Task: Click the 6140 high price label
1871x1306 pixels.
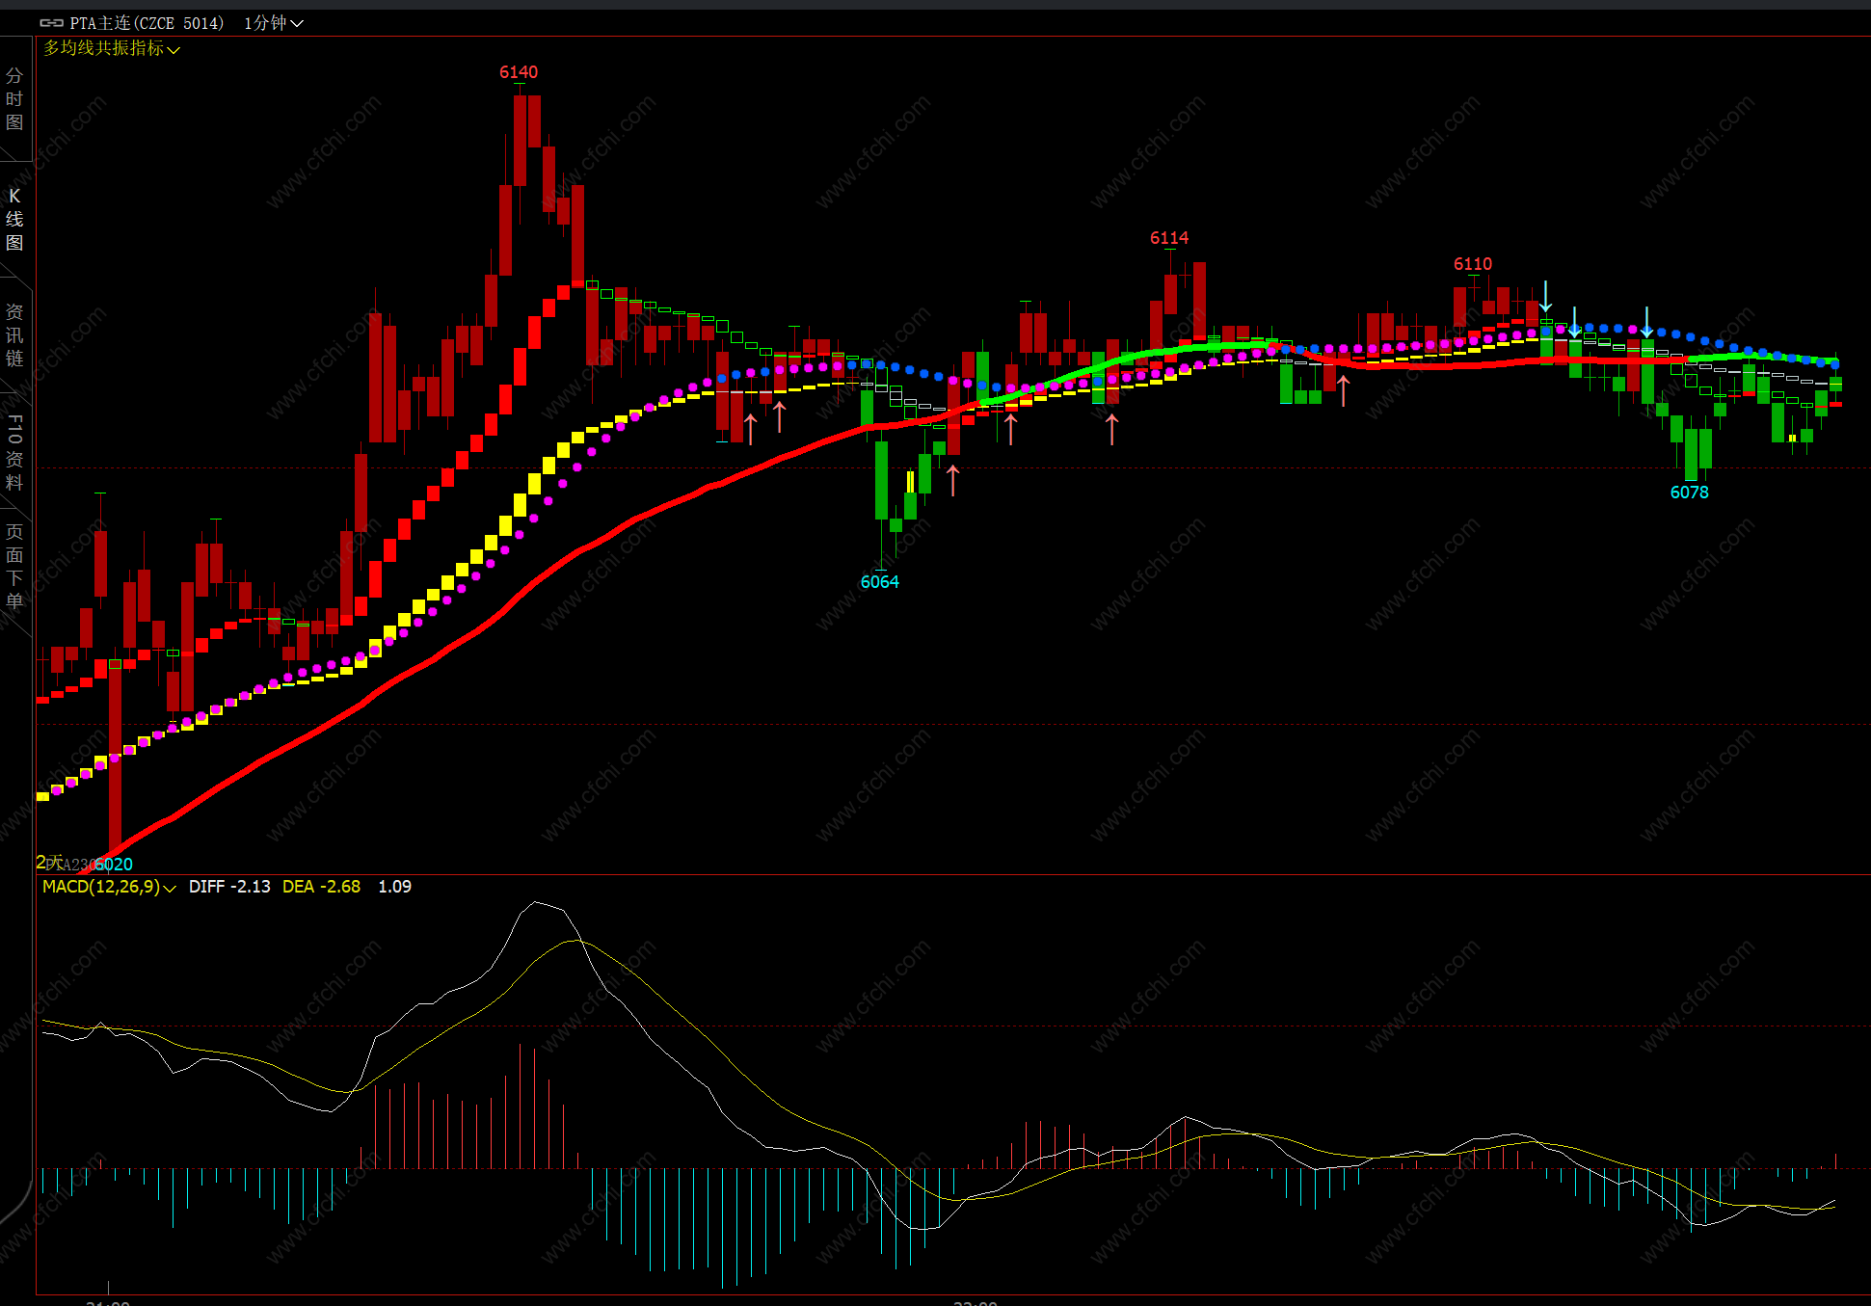Action: [x=518, y=72]
